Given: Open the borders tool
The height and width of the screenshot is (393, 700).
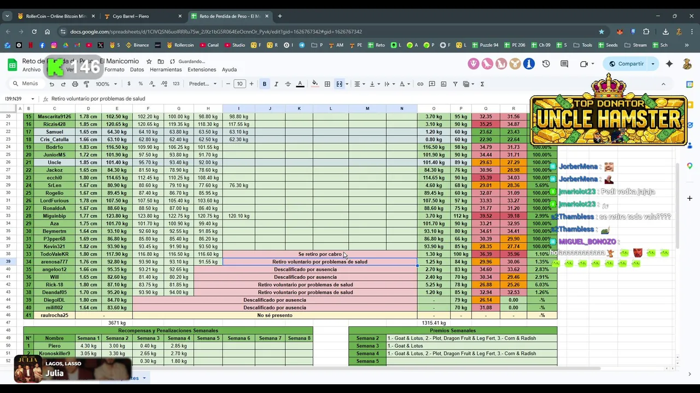Looking at the screenshot, I should (x=327, y=84).
